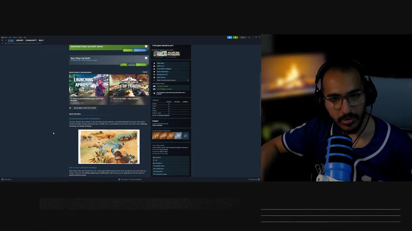Click the blue announcements button in title bar

point(230,38)
